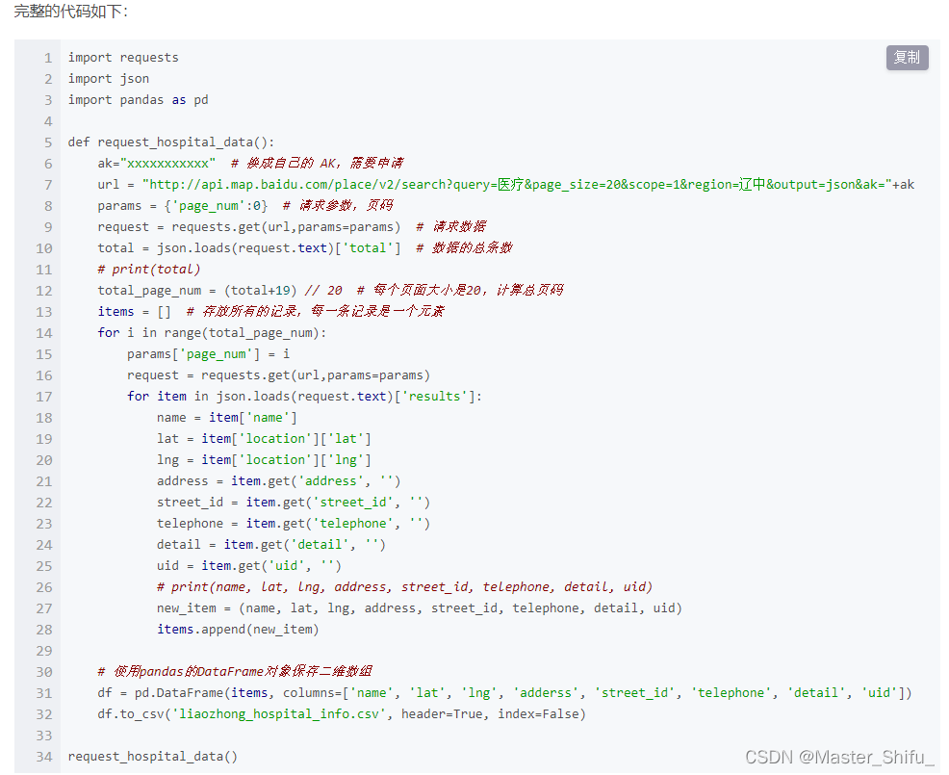Image resolution: width=949 pixels, height=775 pixels.
Task: Click detail = item.get('detail', '') line
Action: coord(271,545)
